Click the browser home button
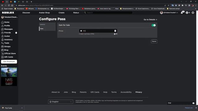The width and height of the screenshot is (198, 111). [x=12, y=6]
